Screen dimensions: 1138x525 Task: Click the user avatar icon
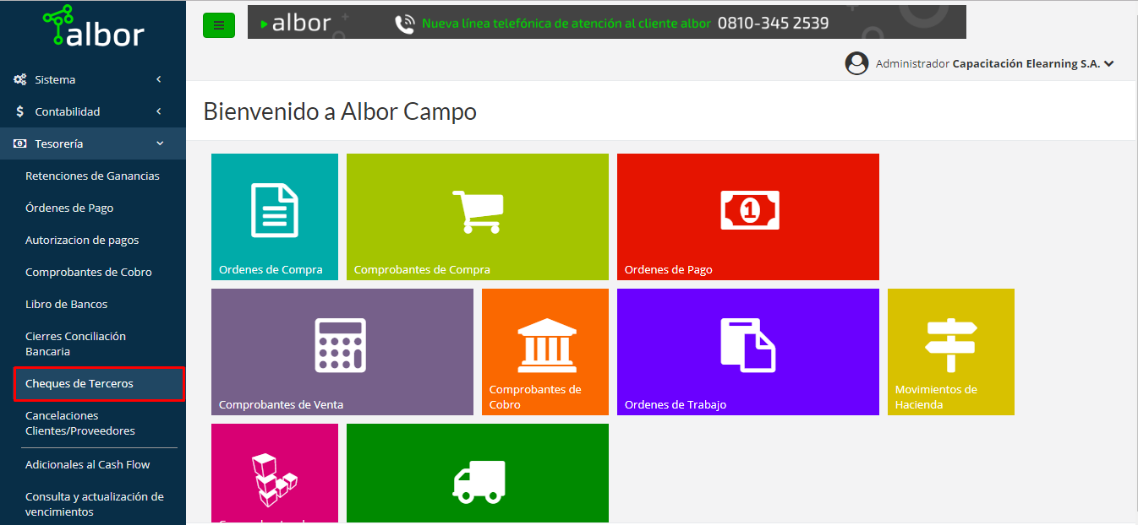(x=857, y=63)
